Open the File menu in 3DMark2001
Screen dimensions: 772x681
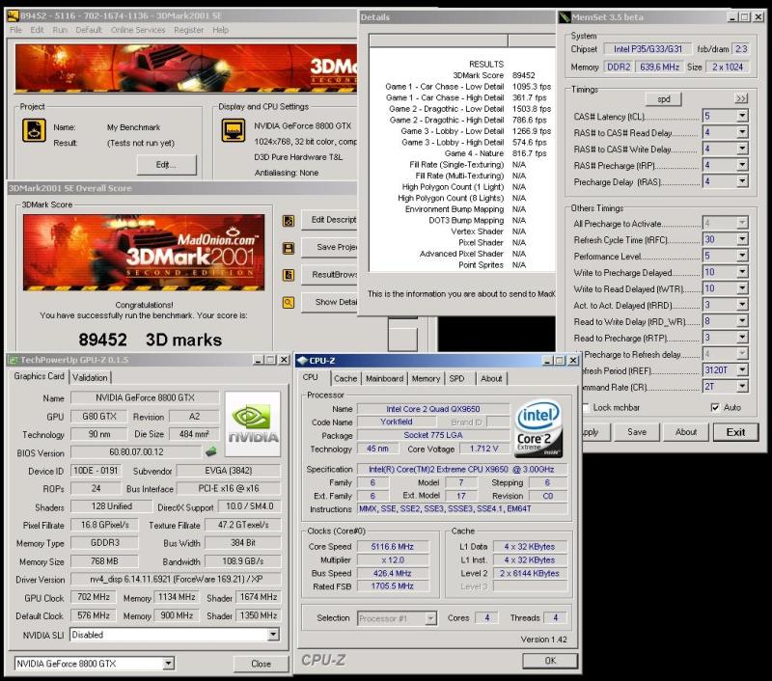(15, 30)
